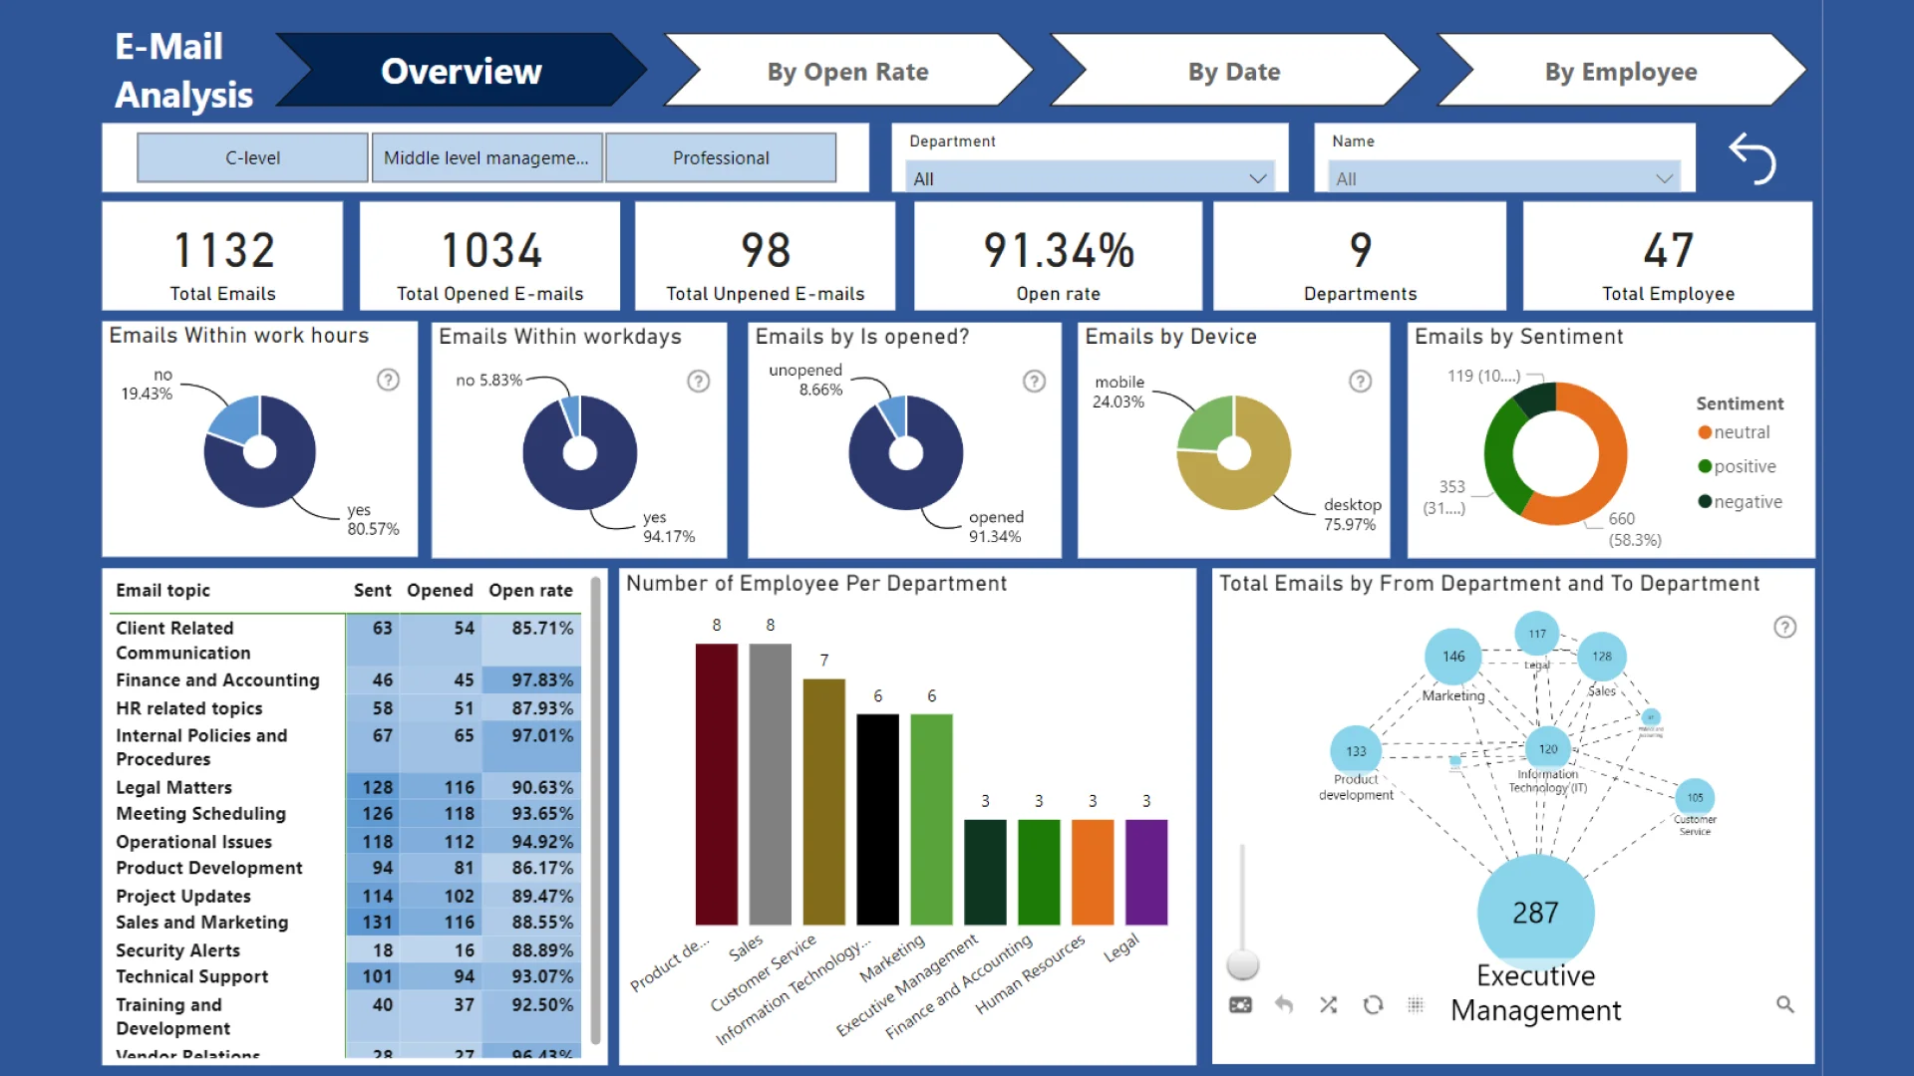
Task: Click the orange Human Resources bar
Action: (x=1093, y=872)
